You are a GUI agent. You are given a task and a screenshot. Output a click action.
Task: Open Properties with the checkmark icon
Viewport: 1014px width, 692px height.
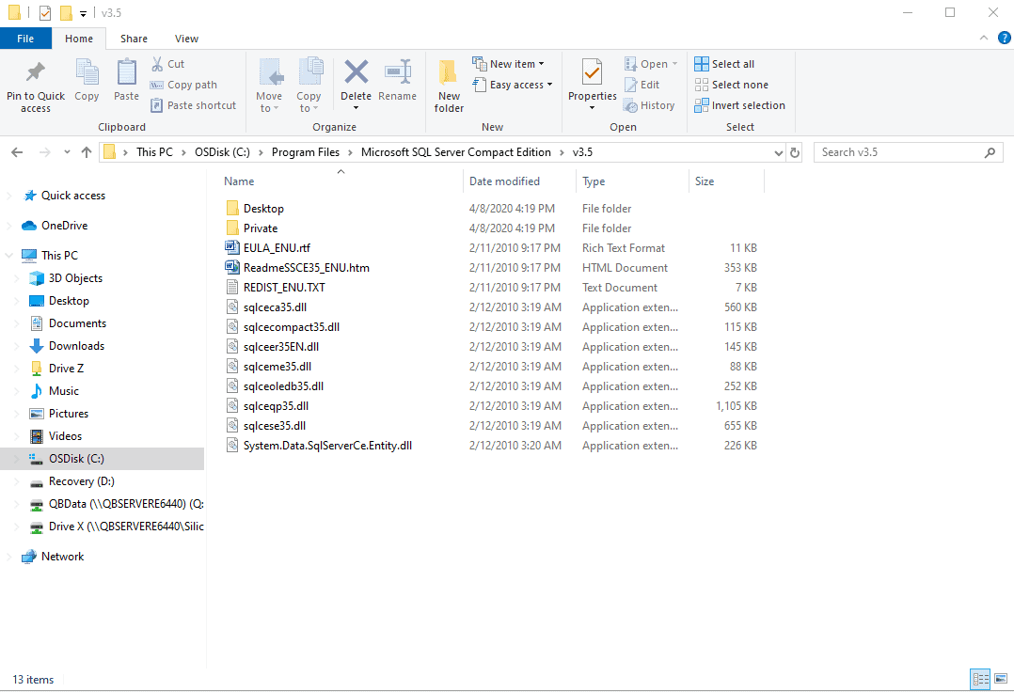click(x=593, y=72)
